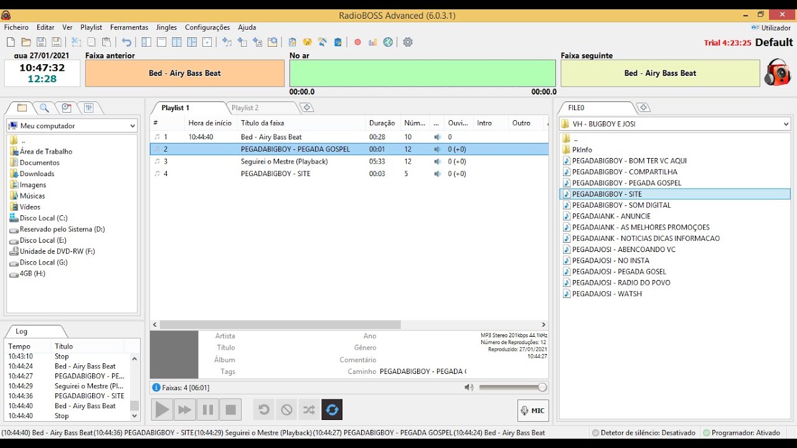Click the No ar green progress bar
This screenshot has width=797, height=448.
(422, 73)
